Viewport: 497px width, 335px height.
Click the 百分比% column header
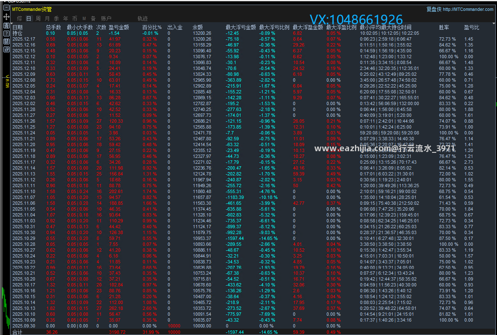[x=152, y=28]
